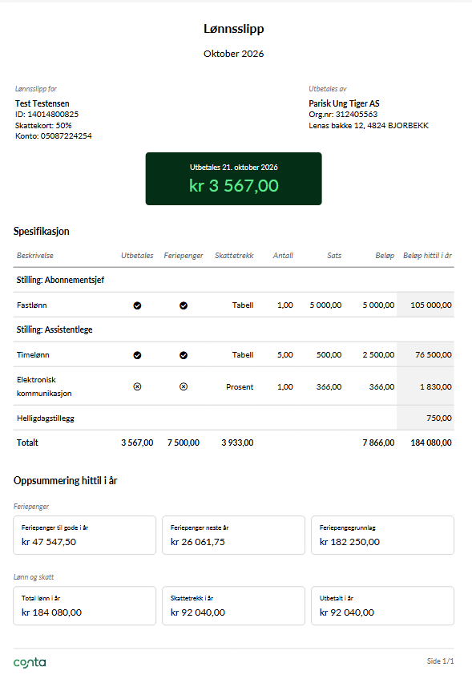Click the Utbetales 21. oktober 2026 label
Viewport: 472px width, 675px height.
point(234,167)
